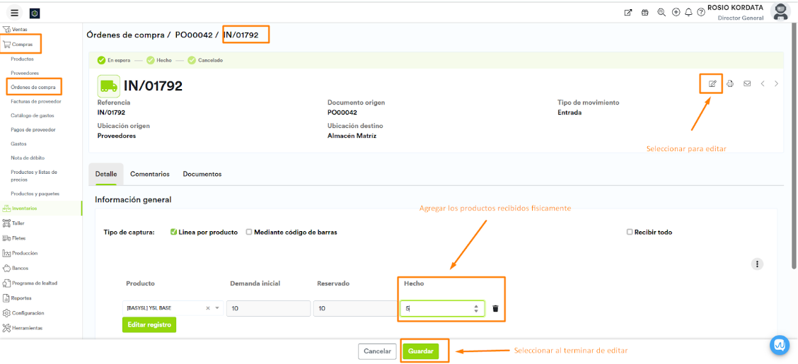Go to next record with right chevron
The width and height of the screenshot is (798, 364).
776,83
